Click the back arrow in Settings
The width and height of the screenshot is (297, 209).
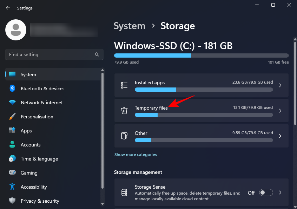click(8, 8)
